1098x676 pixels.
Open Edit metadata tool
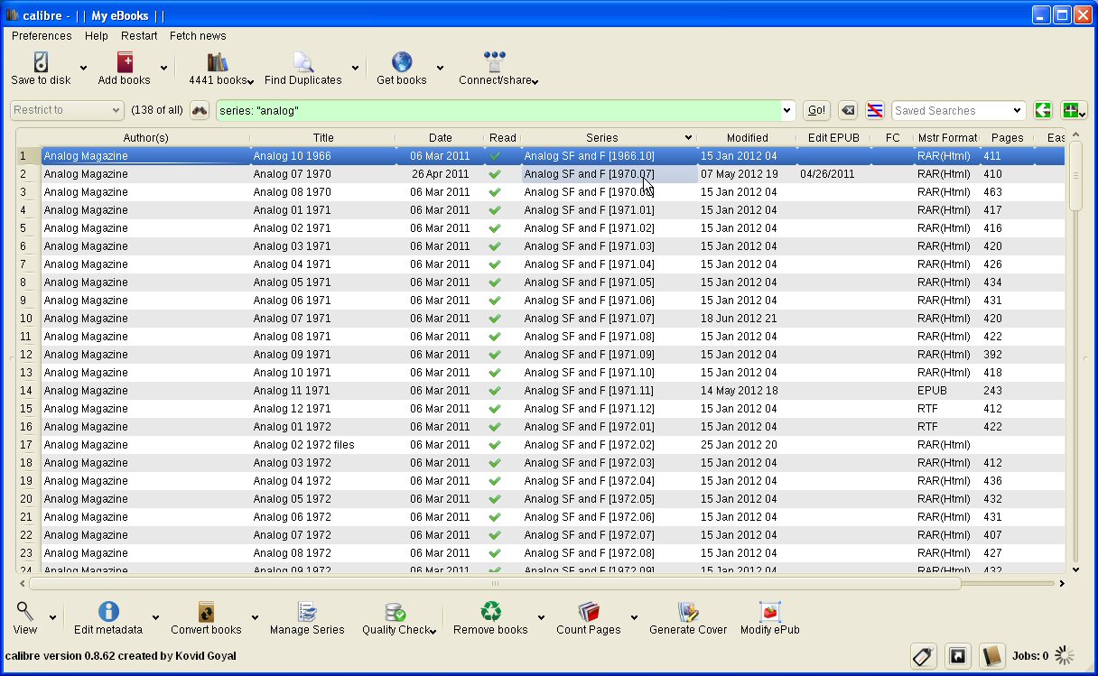[108, 613]
